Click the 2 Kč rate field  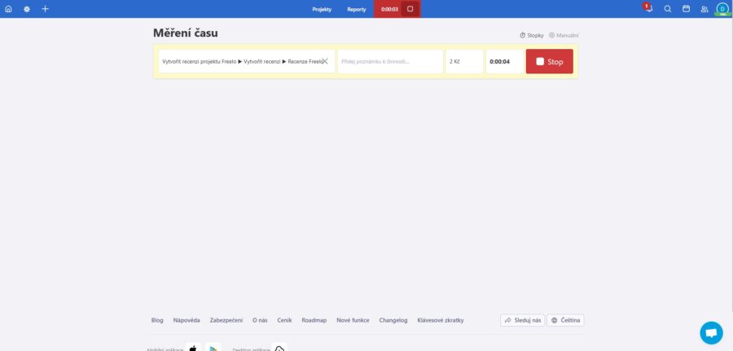[464, 61]
